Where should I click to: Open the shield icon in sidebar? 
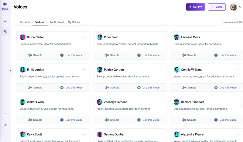[x=5, y=135]
